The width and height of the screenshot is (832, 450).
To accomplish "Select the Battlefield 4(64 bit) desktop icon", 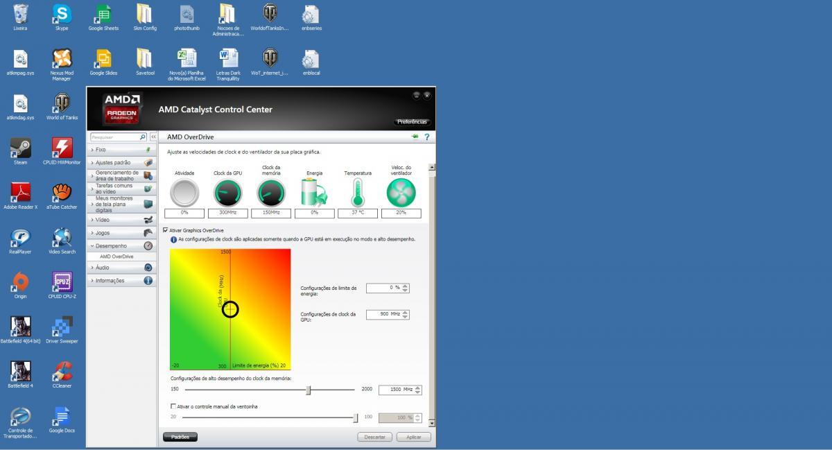I will (x=20, y=330).
